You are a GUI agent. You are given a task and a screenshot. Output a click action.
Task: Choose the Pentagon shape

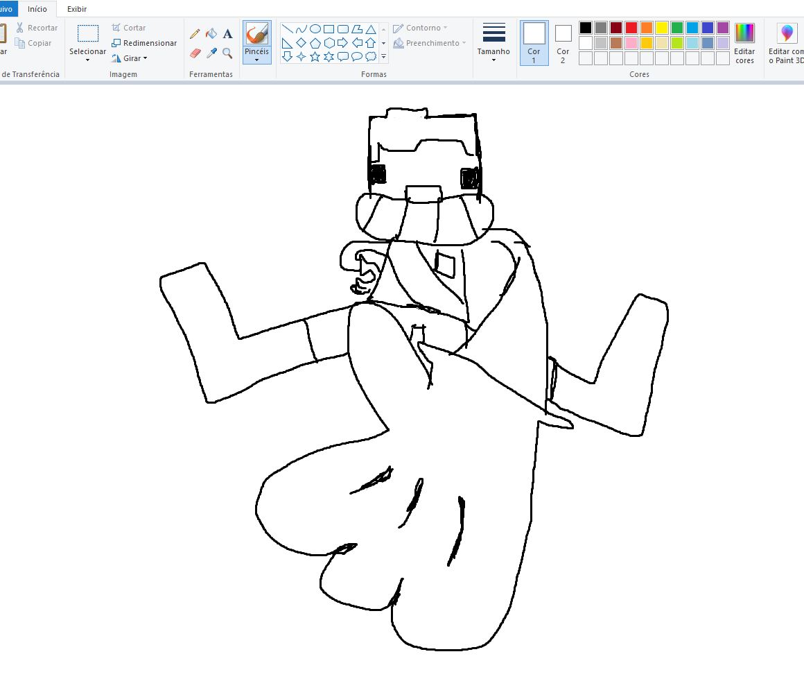(315, 42)
